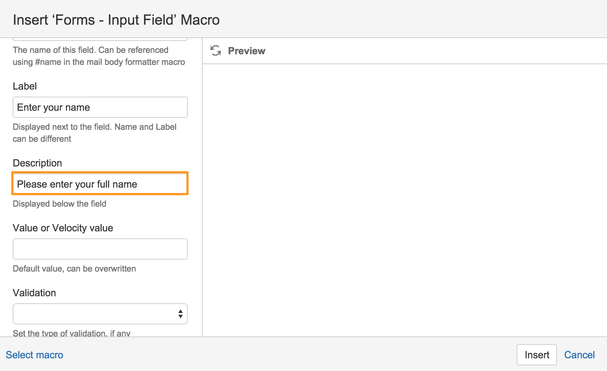The width and height of the screenshot is (607, 371).
Task: Click the Validation label text
Action: point(34,293)
